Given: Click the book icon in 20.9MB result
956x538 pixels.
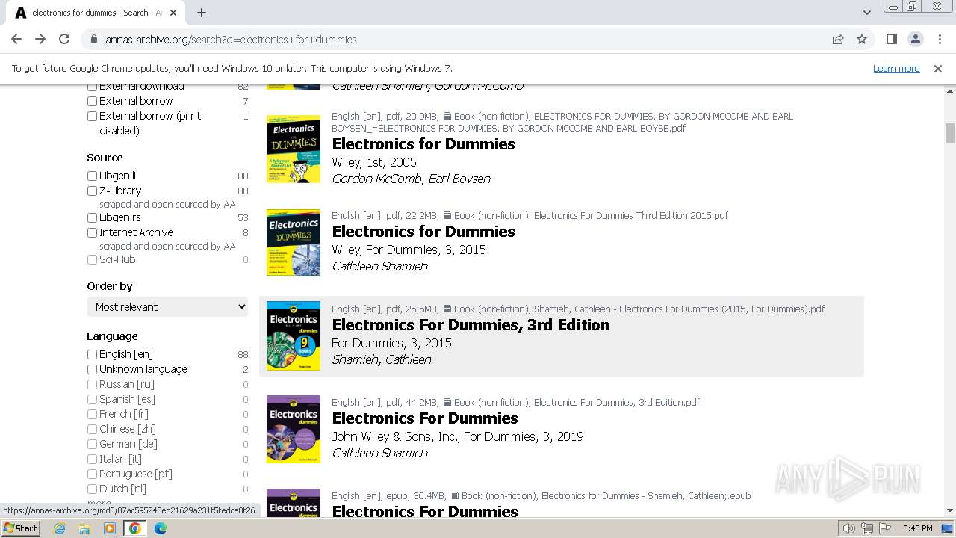Looking at the screenshot, I should (x=447, y=117).
